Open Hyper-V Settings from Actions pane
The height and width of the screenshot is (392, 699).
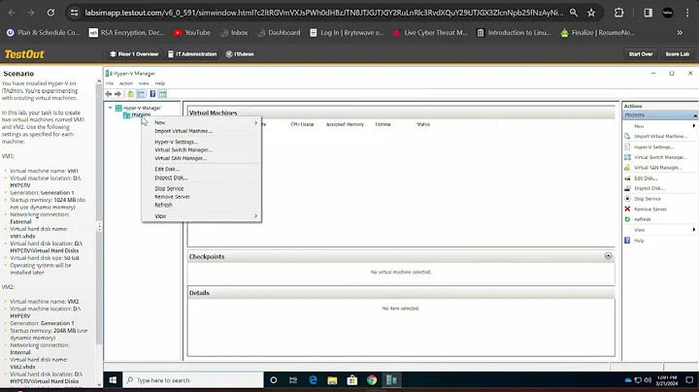[x=654, y=147]
